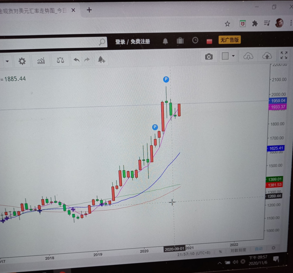
Task: Undo last chart action
Action: [x=76, y=60]
